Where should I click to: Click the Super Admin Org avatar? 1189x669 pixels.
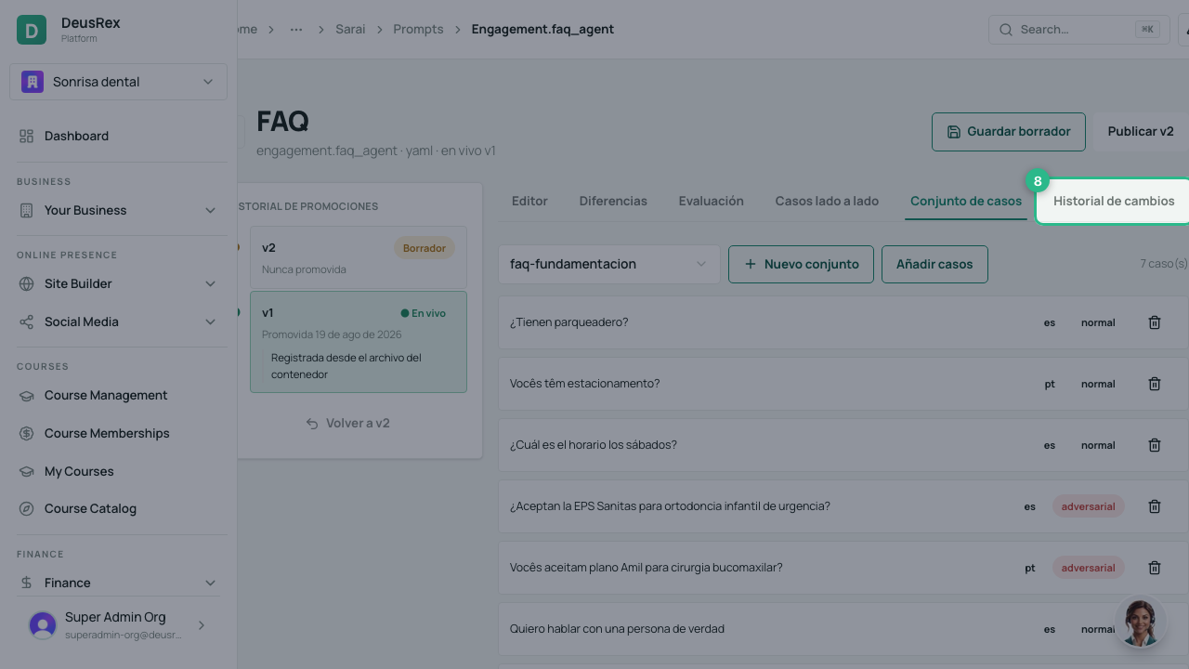[x=43, y=625]
